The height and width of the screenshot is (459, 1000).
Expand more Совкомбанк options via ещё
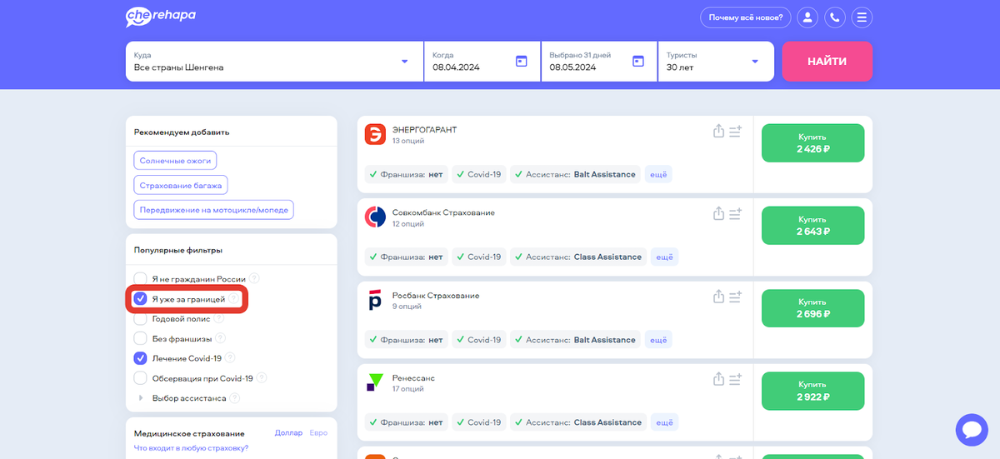(664, 257)
